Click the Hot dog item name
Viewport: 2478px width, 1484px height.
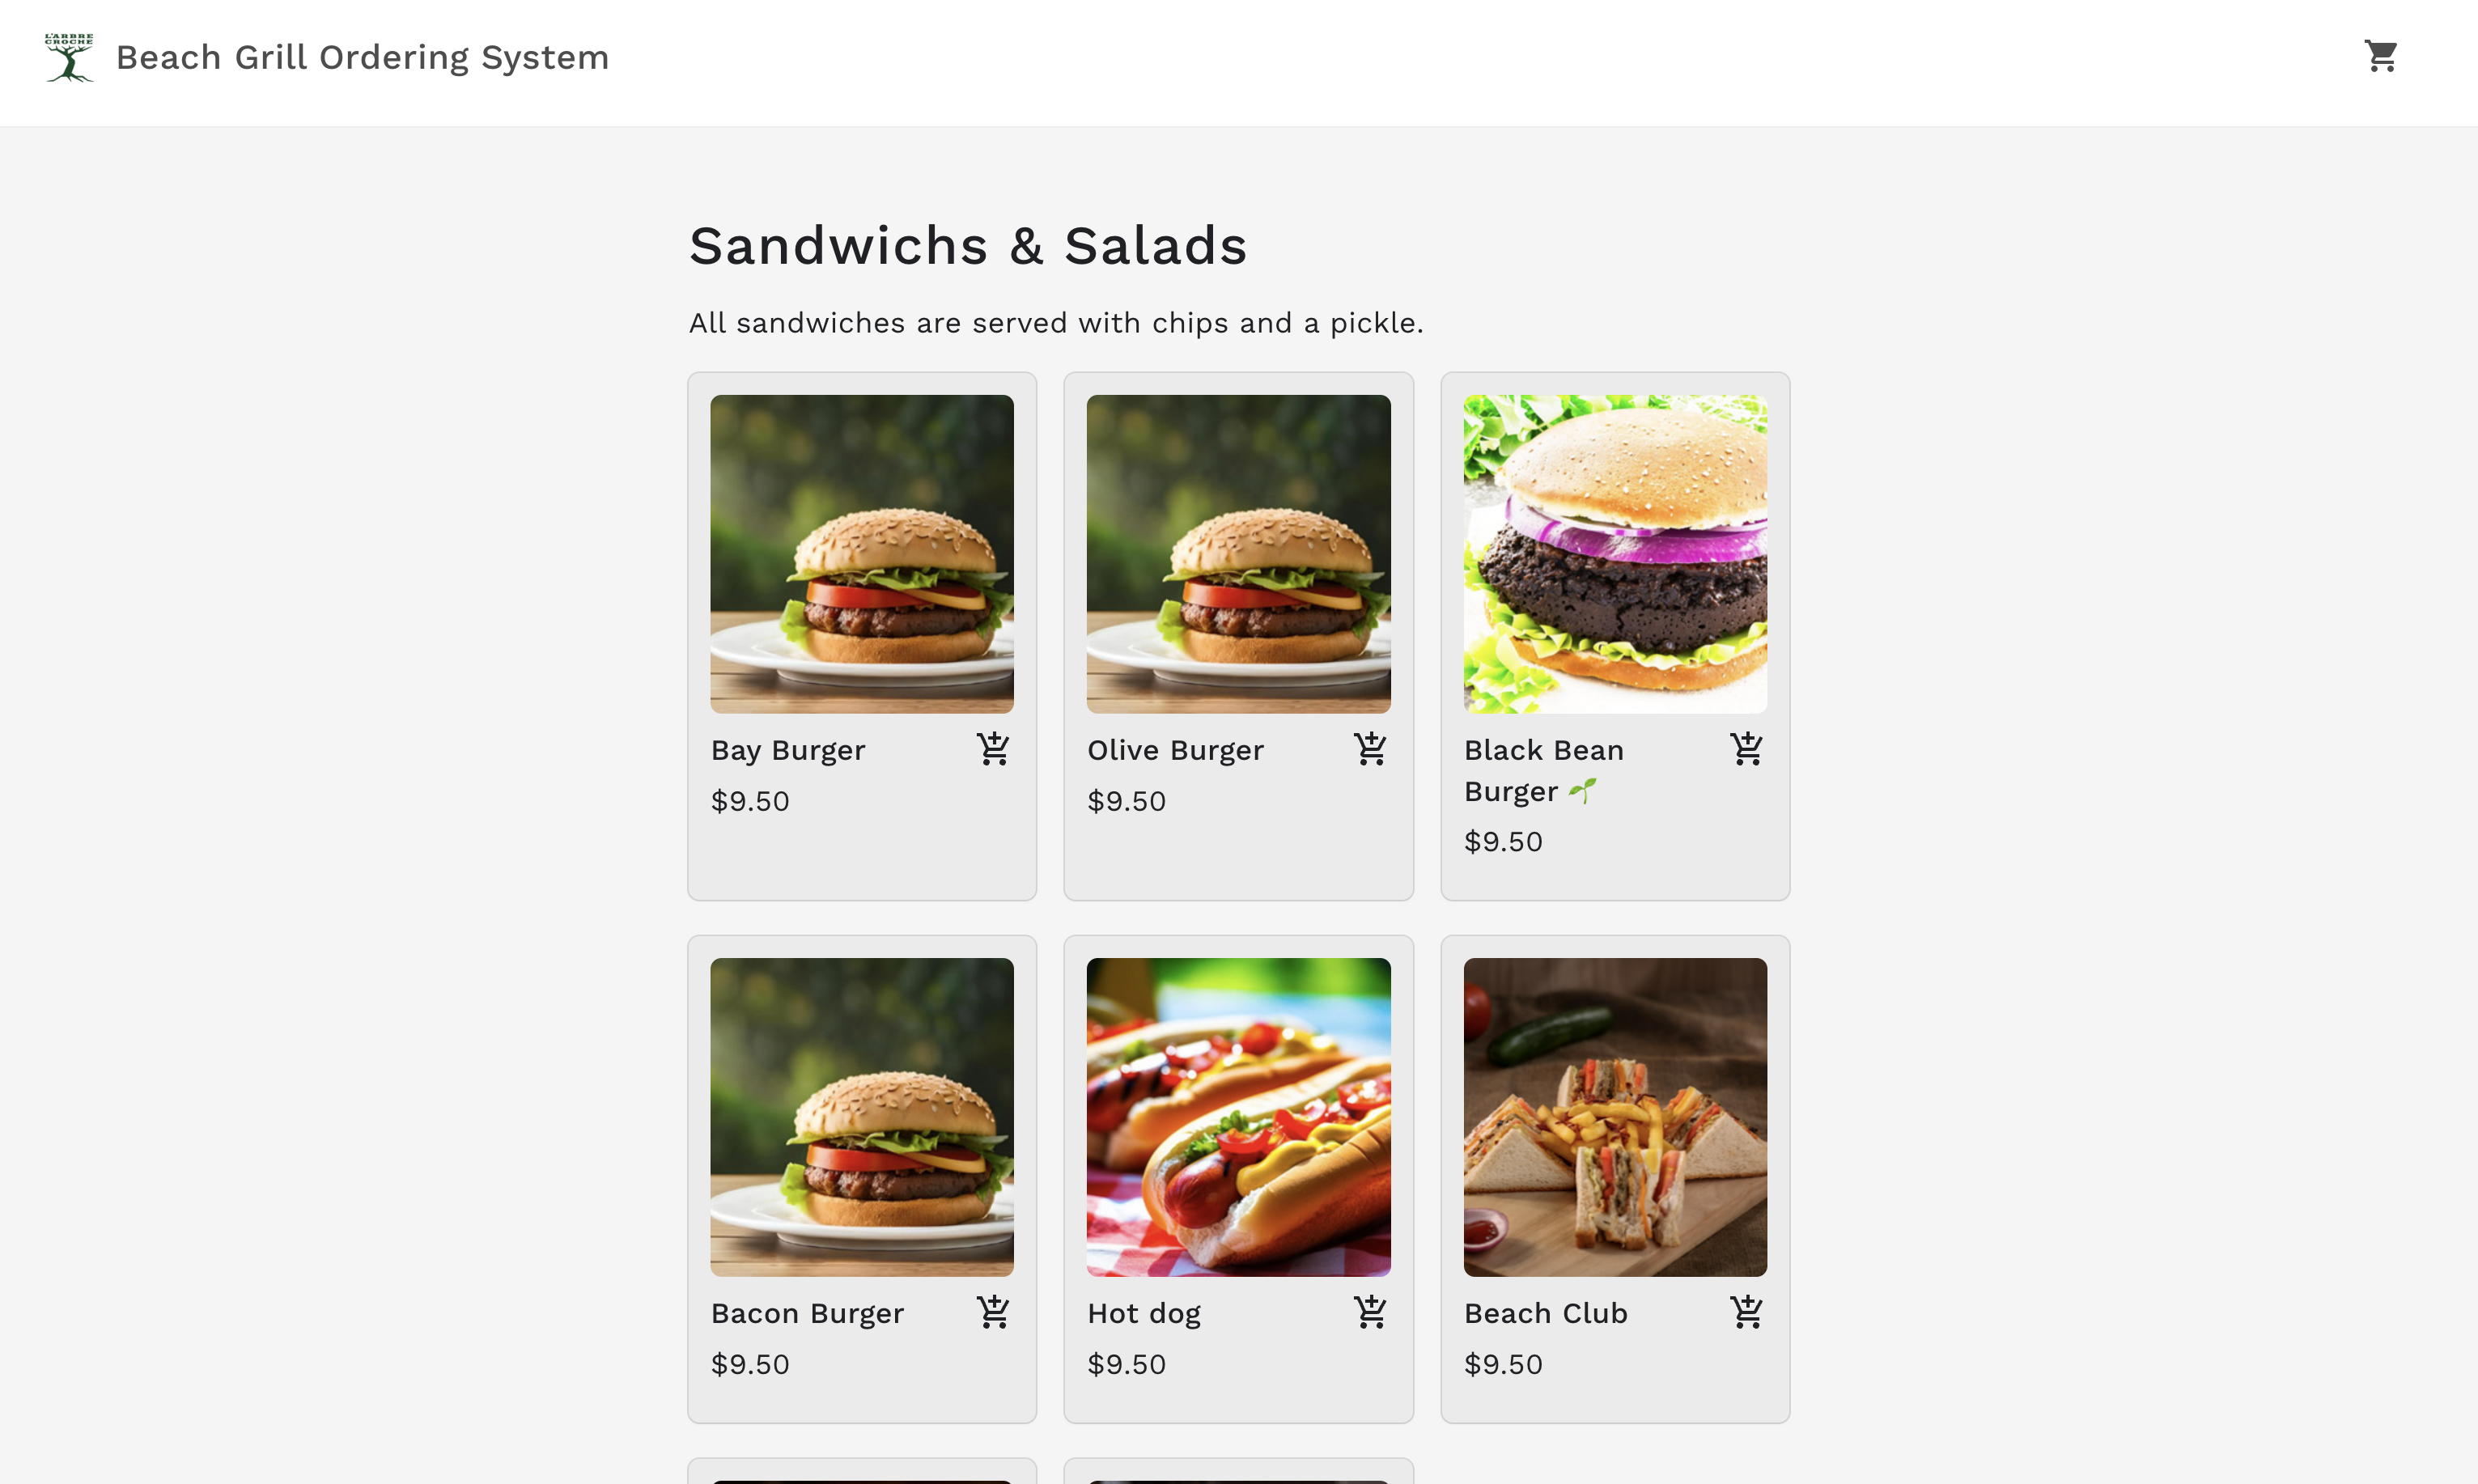1144,1313
